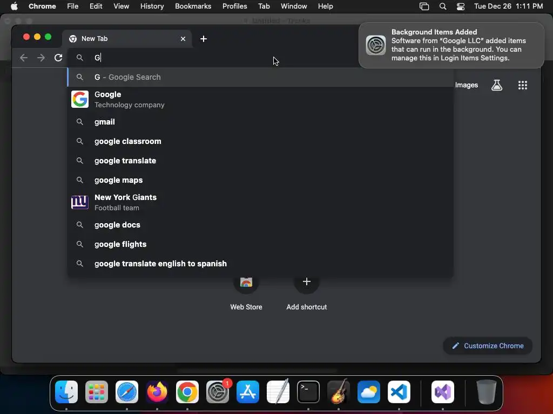Open Trash from the Dock
Image resolution: width=553 pixels, height=414 pixels.
486,392
